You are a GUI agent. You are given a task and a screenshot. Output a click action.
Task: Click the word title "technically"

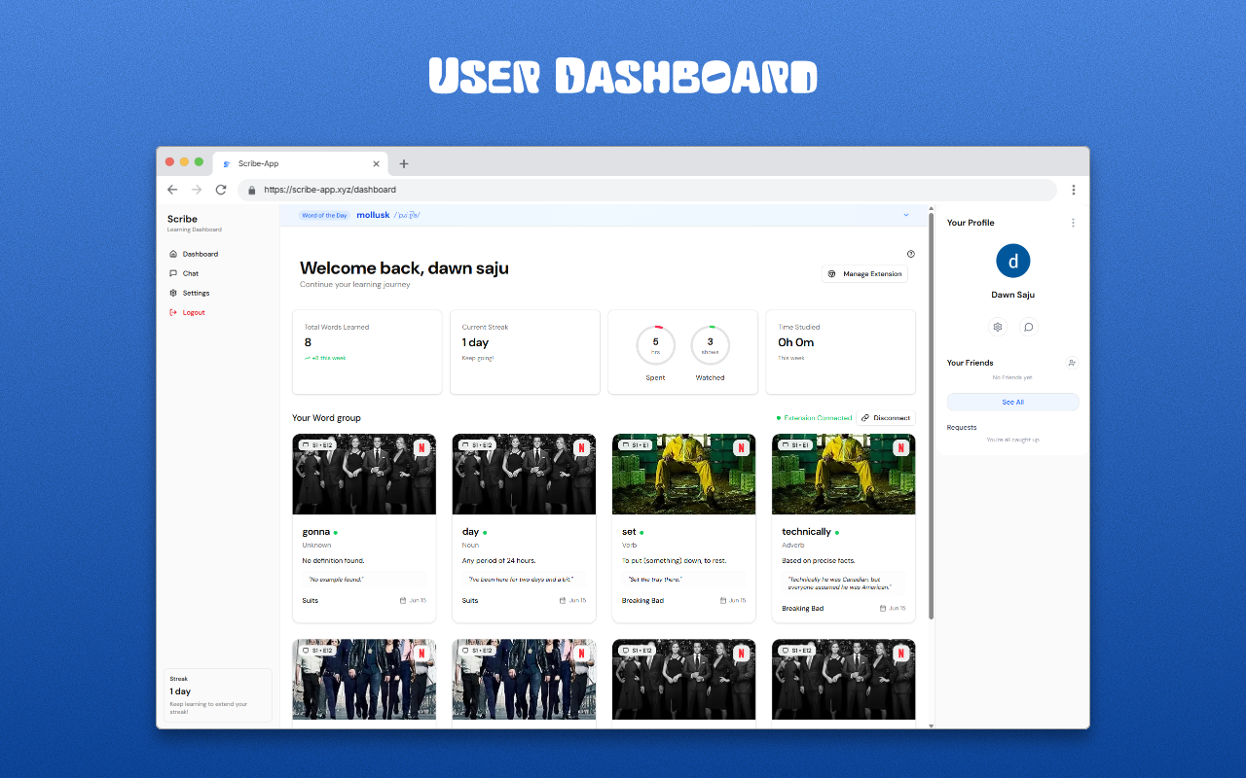tap(806, 532)
